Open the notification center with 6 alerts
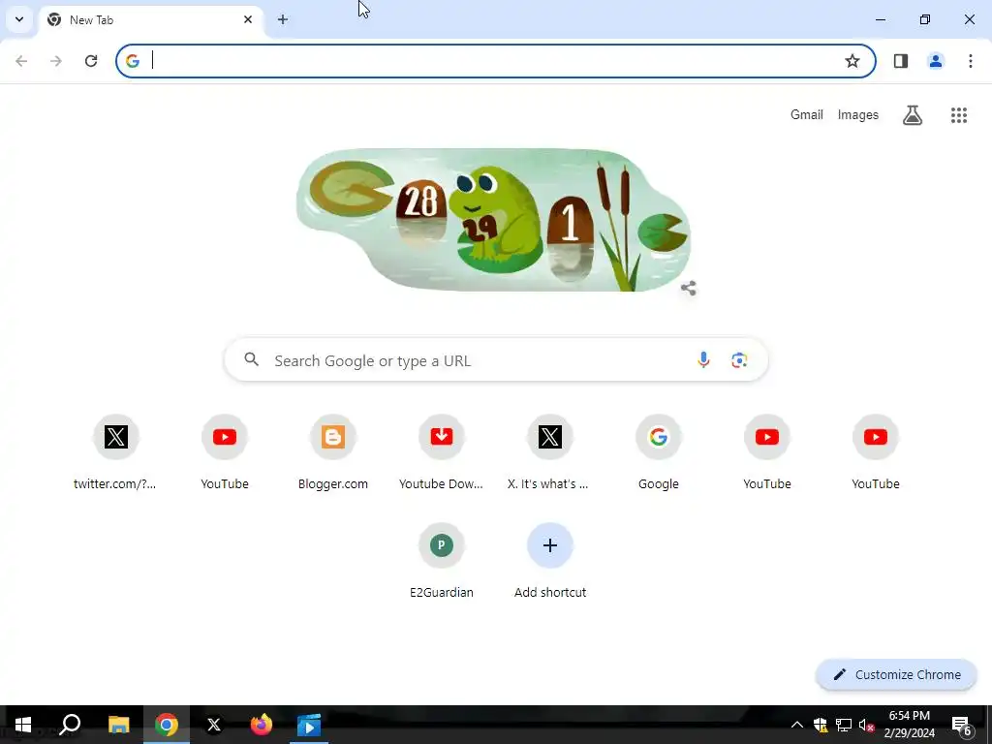The height and width of the screenshot is (744, 992). coord(962,725)
